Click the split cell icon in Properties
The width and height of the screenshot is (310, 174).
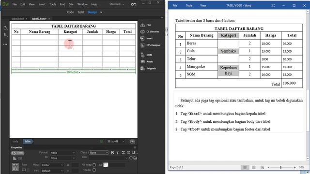coord(24,170)
